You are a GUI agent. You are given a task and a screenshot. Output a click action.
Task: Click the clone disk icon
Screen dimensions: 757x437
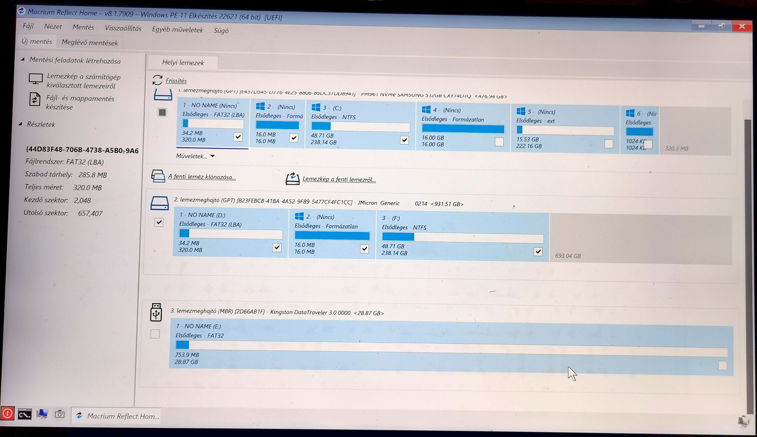158,176
